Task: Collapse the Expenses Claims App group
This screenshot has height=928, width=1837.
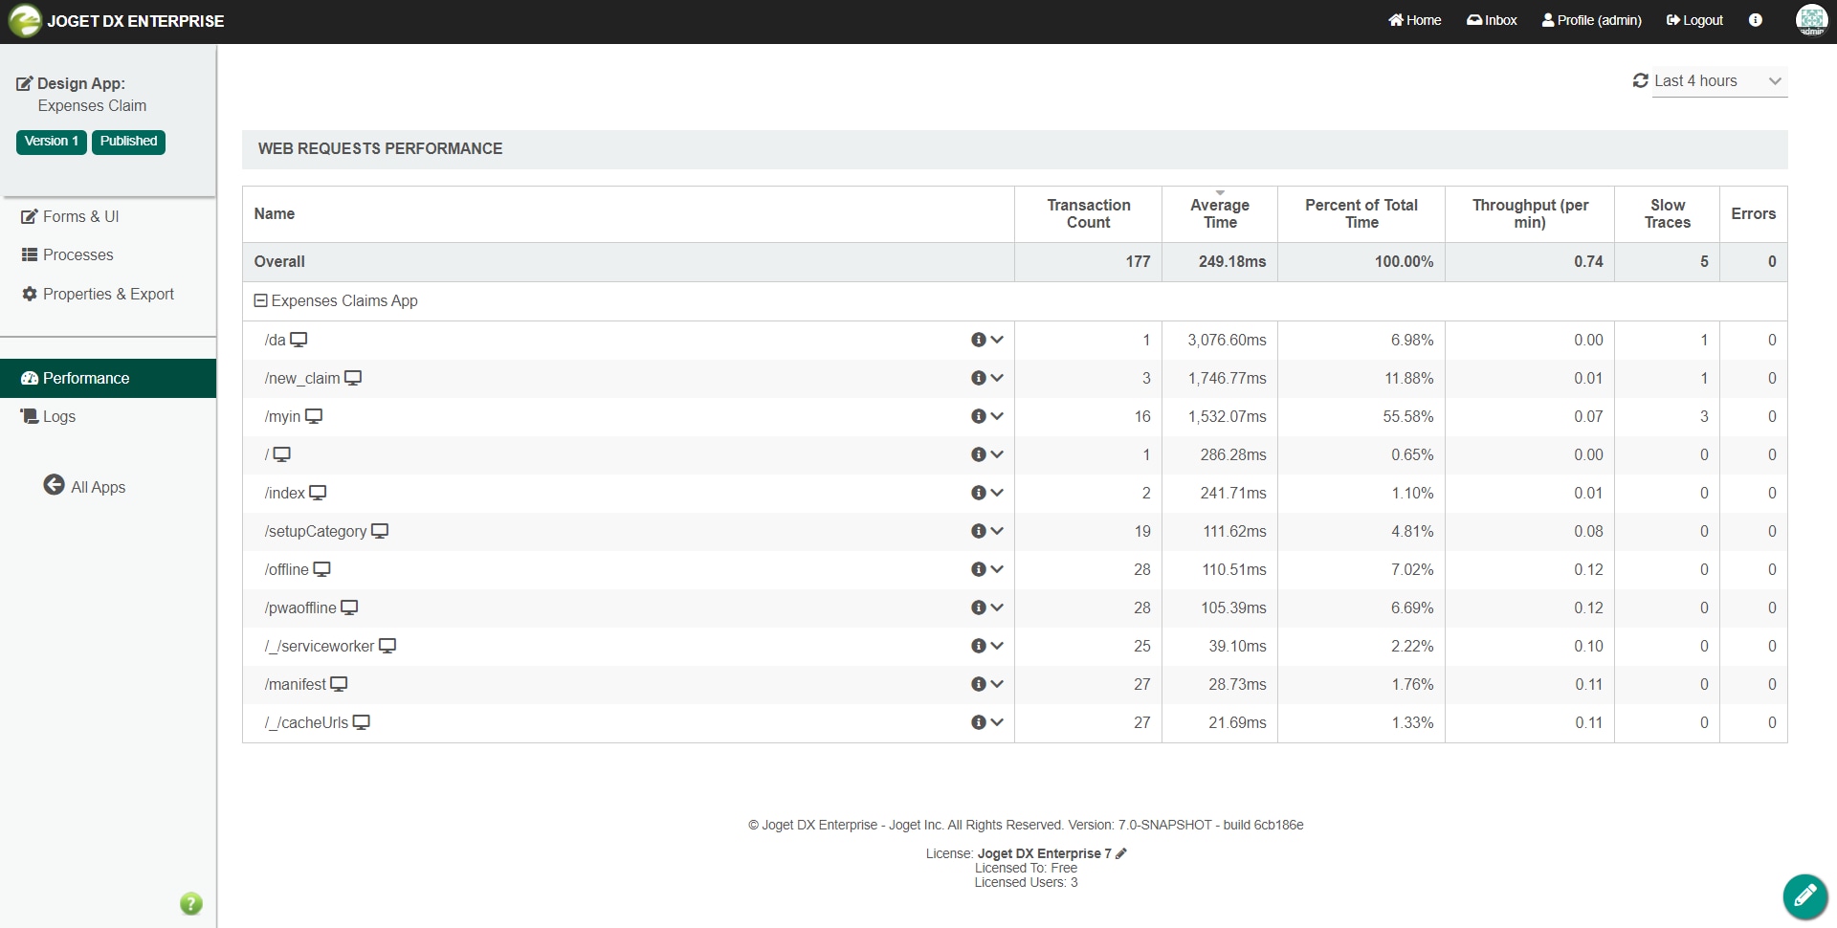Action: pos(260,300)
